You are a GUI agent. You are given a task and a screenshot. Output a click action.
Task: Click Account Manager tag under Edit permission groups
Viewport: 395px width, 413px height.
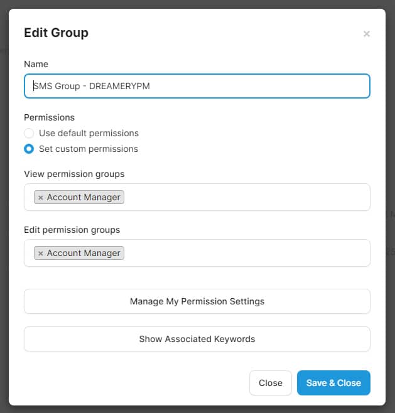point(84,253)
